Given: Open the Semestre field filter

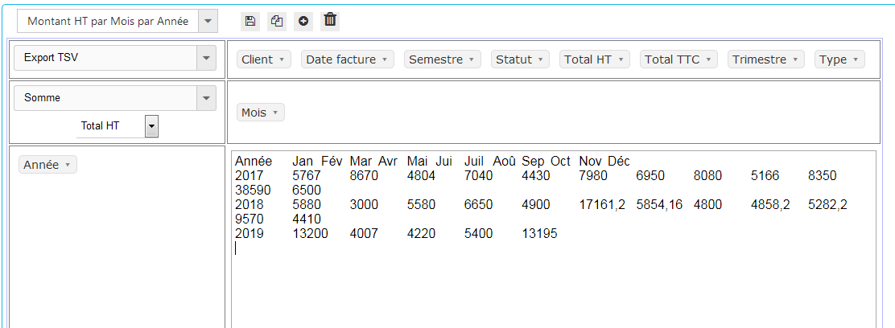Looking at the screenshot, I should [471, 60].
